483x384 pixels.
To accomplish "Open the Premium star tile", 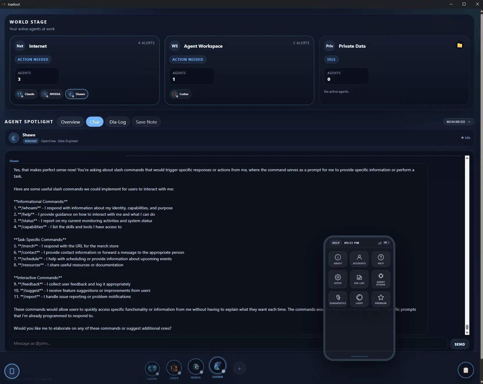I will [x=381, y=299].
